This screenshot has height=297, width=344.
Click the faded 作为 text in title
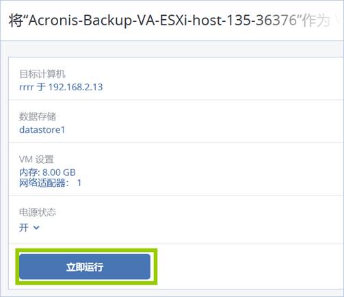(316, 21)
